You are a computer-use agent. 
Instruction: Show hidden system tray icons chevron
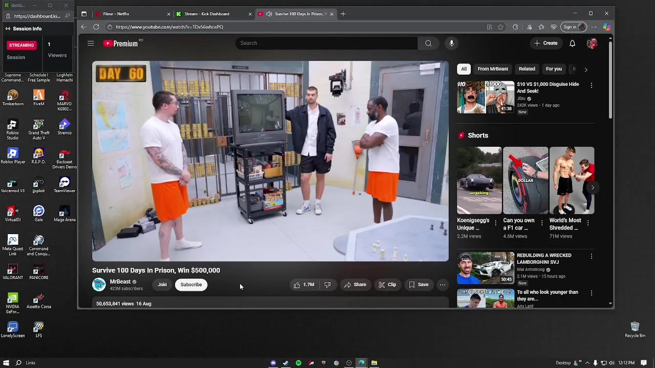[587, 363]
